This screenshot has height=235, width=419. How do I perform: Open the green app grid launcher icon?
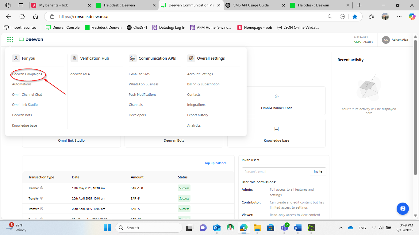pyautogui.click(x=10, y=39)
